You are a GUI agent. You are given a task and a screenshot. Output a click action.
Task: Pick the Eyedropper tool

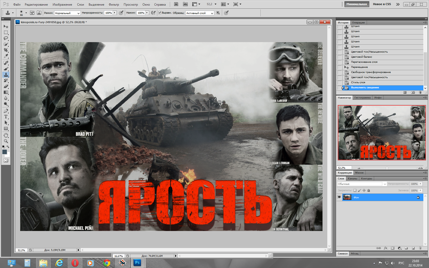click(x=6, y=56)
